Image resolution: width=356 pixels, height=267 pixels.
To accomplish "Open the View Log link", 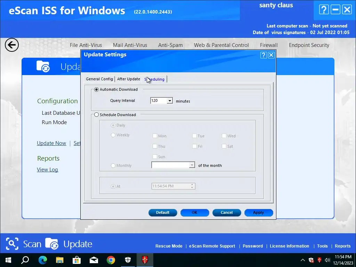I will (47, 170).
